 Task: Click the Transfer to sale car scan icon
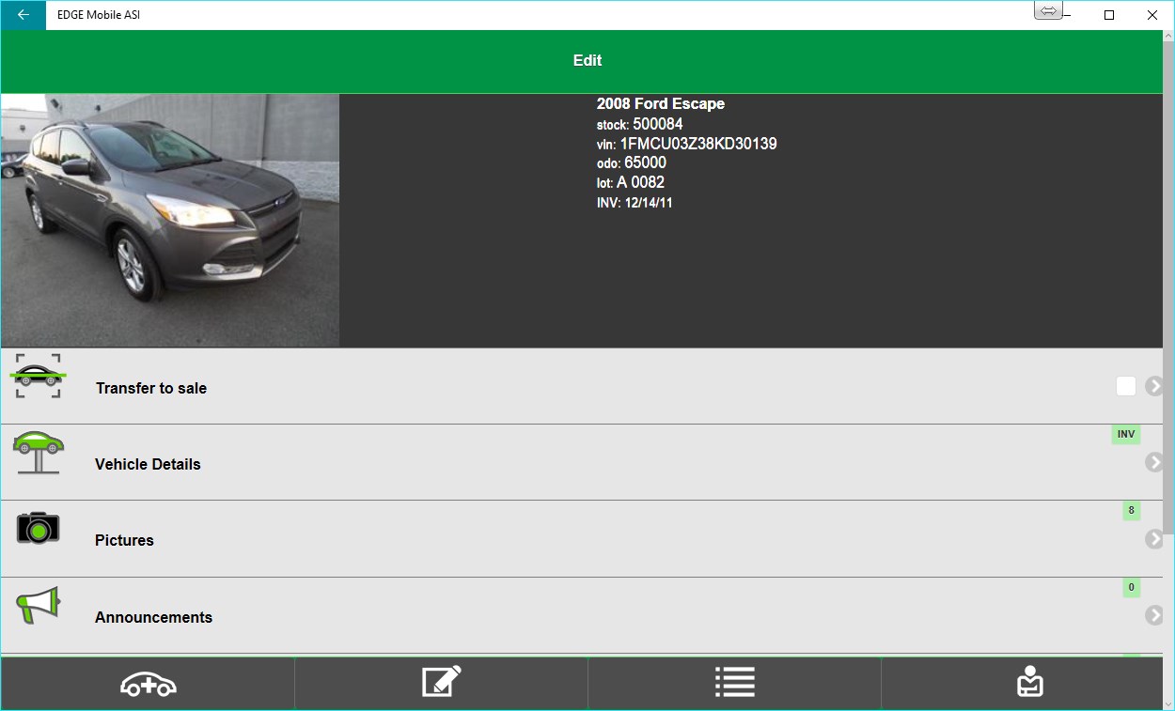(x=38, y=376)
